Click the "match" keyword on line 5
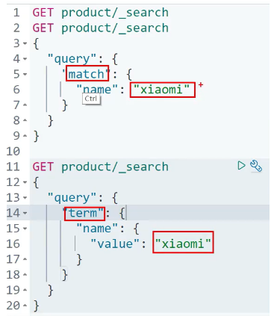The height and width of the screenshot is (316, 271). pyautogui.click(x=86, y=74)
